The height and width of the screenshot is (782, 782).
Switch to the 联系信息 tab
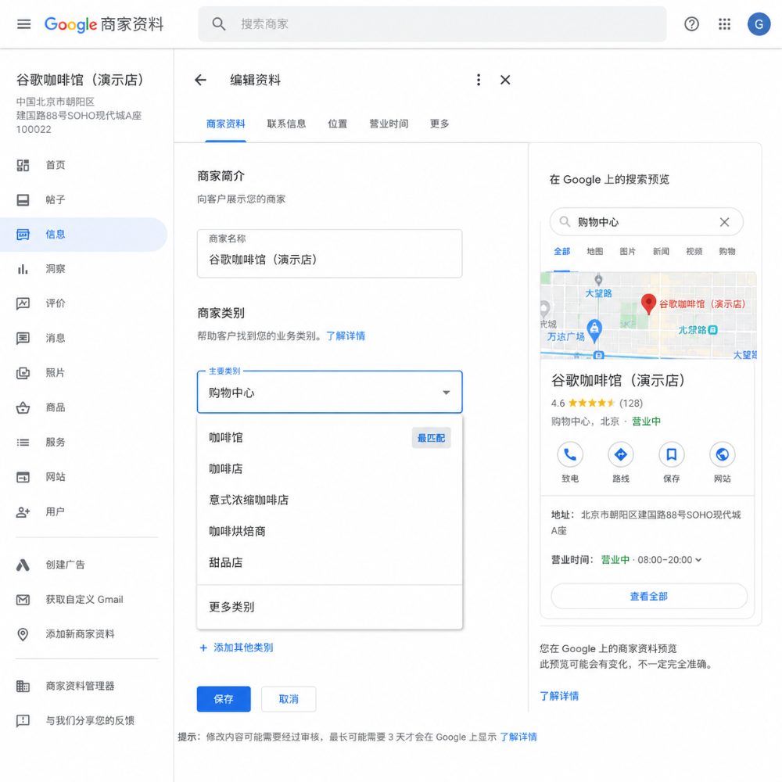click(x=286, y=124)
